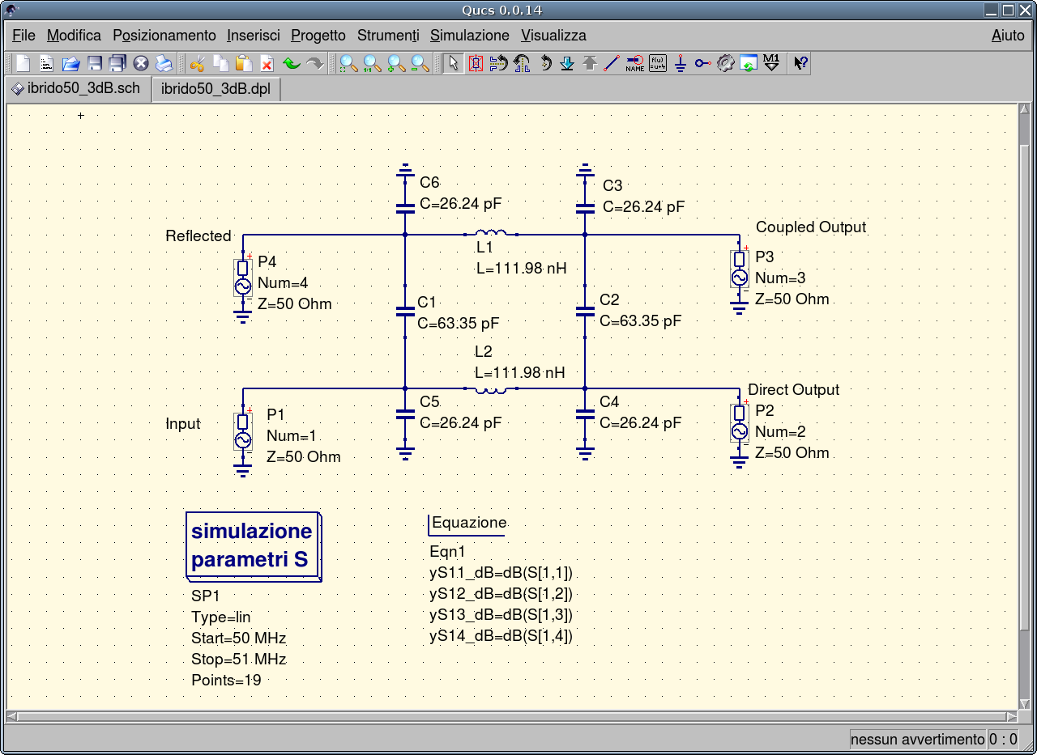Click the wire label NAME icon

tap(635, 63)
